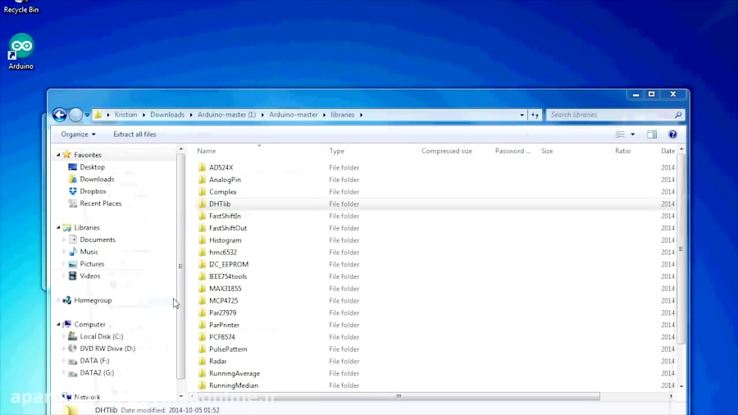Select the AD524X folder icon

[202, 167]
